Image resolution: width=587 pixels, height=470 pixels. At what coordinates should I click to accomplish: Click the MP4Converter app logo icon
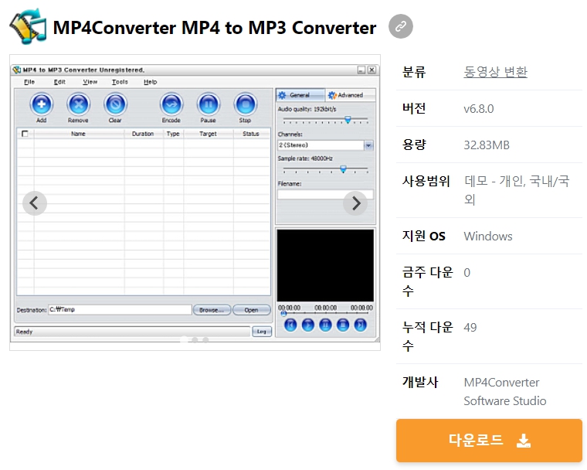tap(28, 26)
